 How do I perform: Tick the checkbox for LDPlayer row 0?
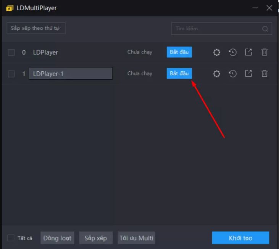11,52
